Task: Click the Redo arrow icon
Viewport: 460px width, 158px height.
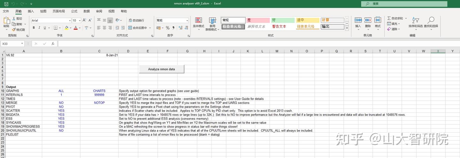Action: (x=22, y=4)
